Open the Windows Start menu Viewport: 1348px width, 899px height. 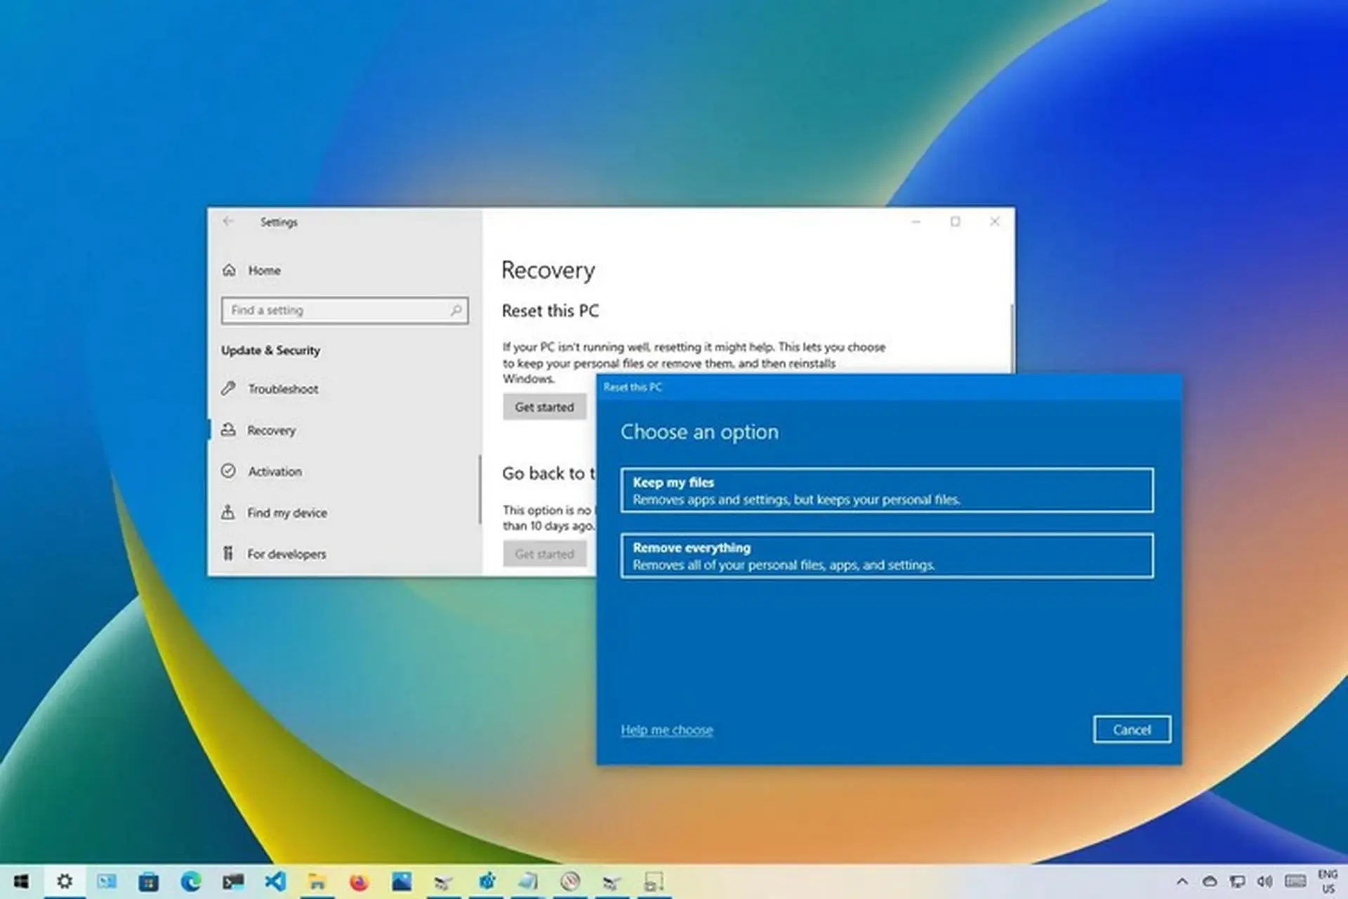click(x=21, y=881)
